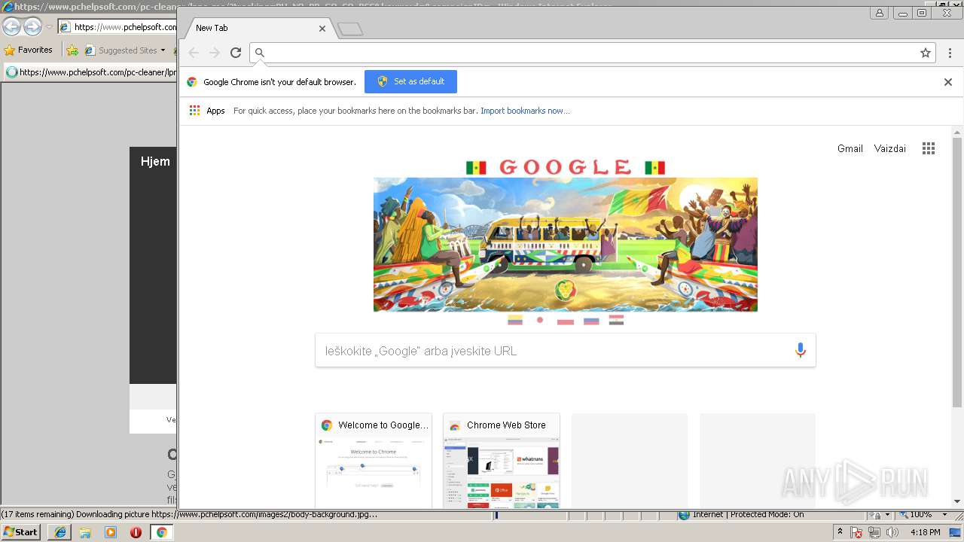Click Hjem menu on pchelpsoft page

(155, 161)
